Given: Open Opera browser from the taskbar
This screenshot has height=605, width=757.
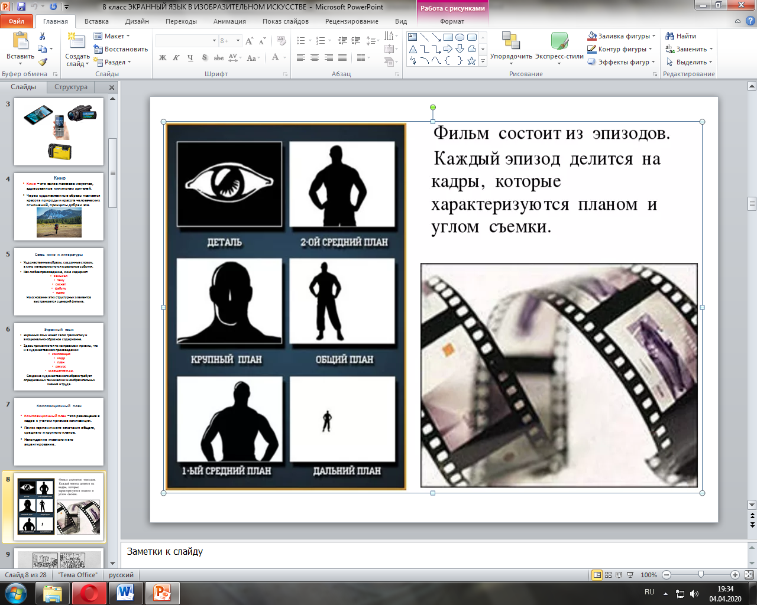Looking at the screenshot, I should [89, 593].
